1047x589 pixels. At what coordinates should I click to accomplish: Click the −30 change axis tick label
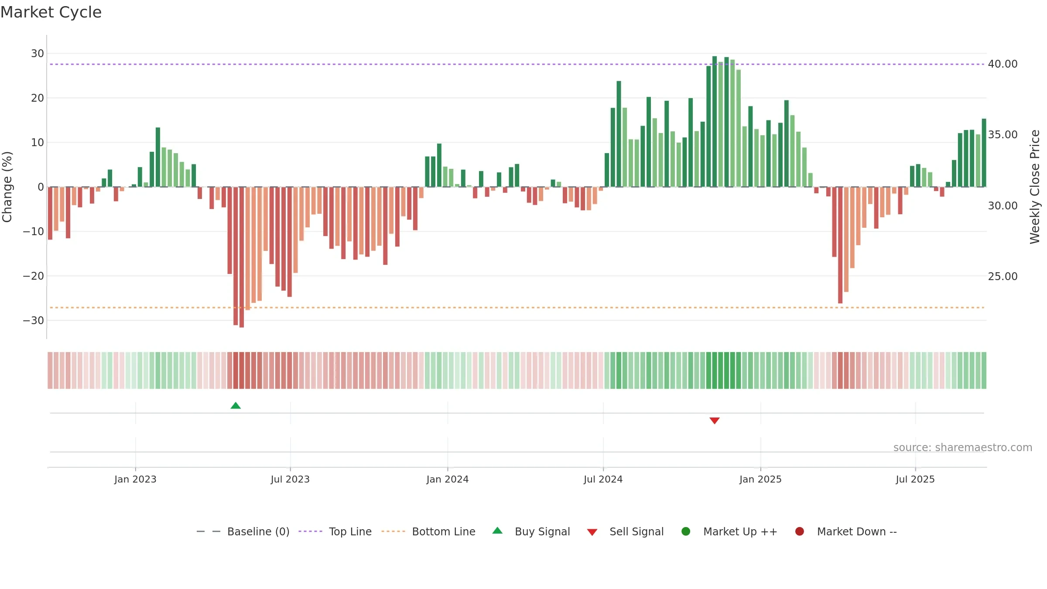(x=34, y=321)
